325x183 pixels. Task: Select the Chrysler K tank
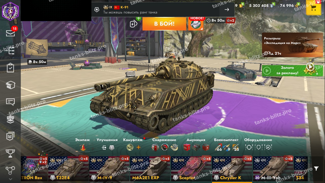232,169
